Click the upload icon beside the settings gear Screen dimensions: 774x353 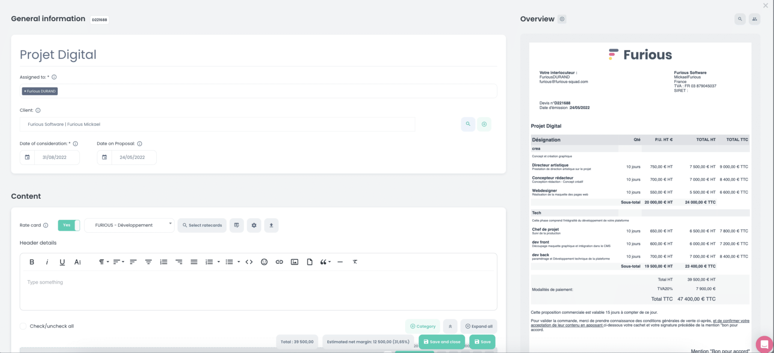click(x=271, y=225)
